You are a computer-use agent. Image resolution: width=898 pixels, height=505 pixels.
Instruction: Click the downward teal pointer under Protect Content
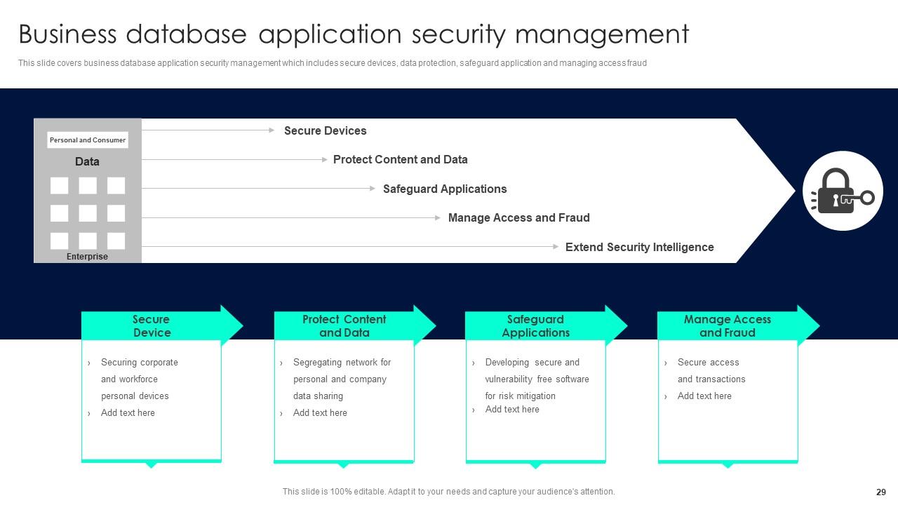coord(344,464)
